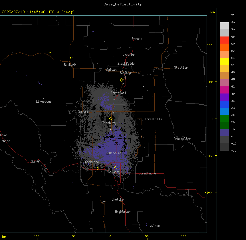Click the km unit label at bottom left
246x240 pixels.
pos(4,237)
